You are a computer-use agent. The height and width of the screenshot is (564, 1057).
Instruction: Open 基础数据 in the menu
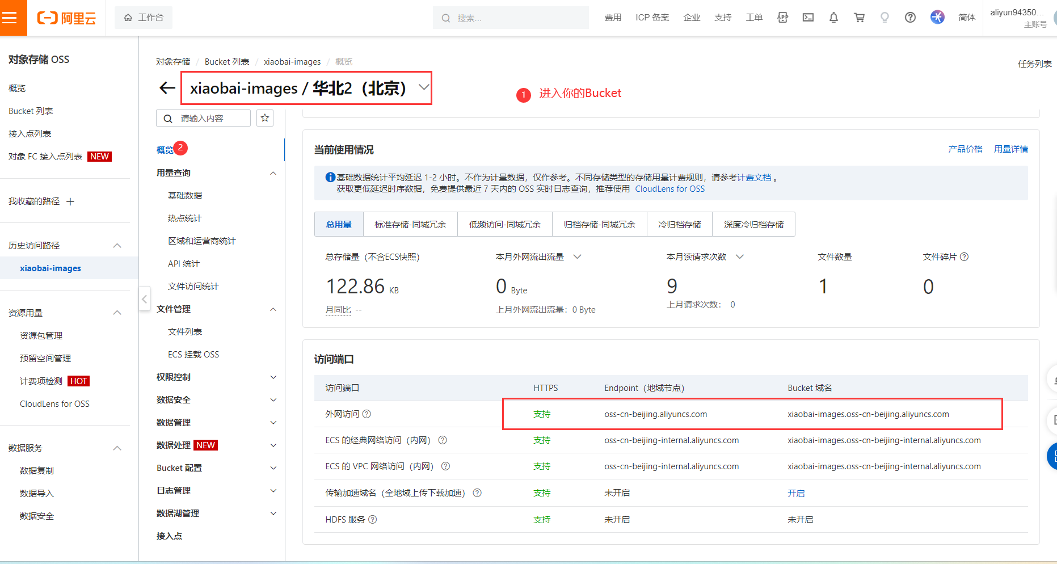coord(185,196)
